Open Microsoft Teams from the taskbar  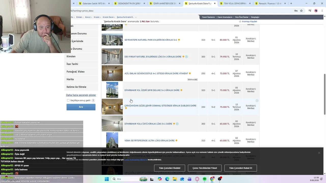pyautogui.click(x=189, y=179)
